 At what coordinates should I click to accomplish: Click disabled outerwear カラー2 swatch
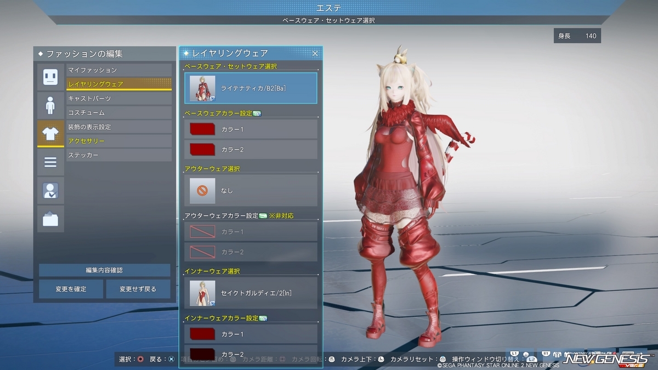point(202,252)
